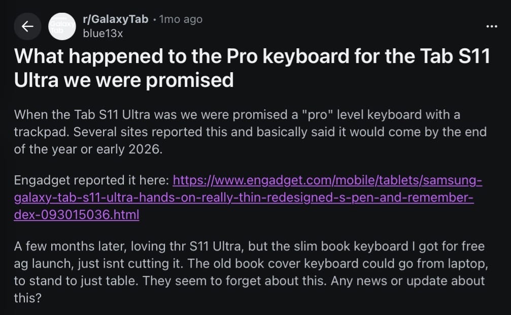
Task: Open the post's three-dot options menu
Action: [x=492, y=26]
